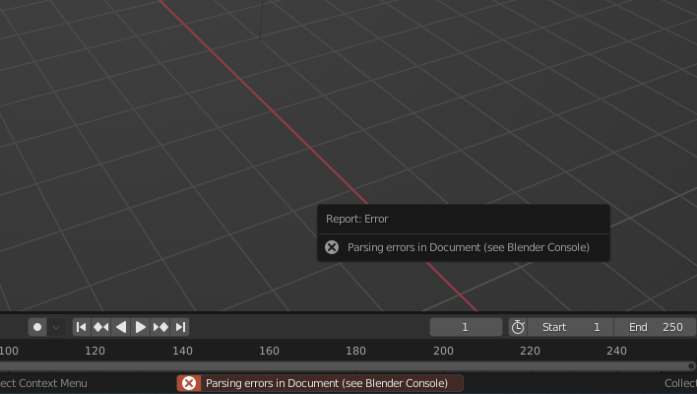Click the timeline at frame 120
The width and height of the screenshot is (697, 394).
pos(95,351)
